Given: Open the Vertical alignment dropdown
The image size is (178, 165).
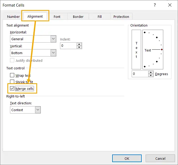Looking at the screenshot, I should pyautogui.click(x=53, y=53).
